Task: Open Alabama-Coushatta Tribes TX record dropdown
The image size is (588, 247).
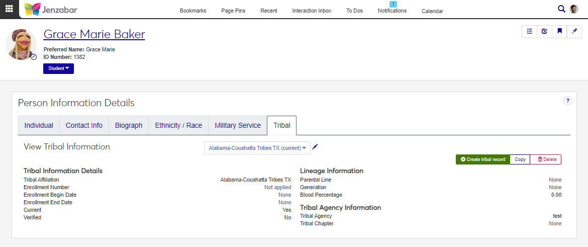Action: 257,148
